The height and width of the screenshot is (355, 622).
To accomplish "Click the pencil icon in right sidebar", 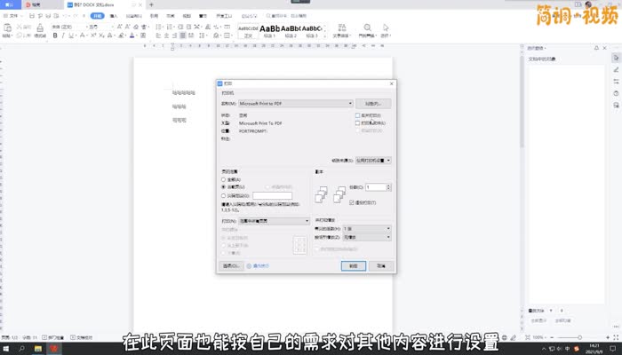I will 616,70.
